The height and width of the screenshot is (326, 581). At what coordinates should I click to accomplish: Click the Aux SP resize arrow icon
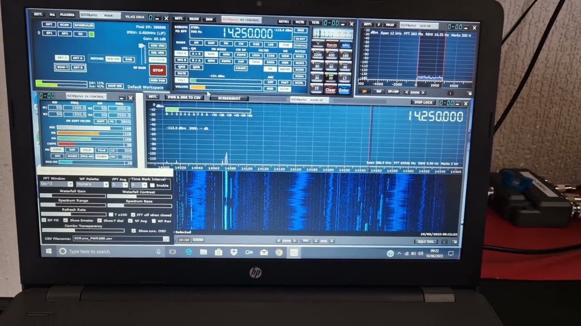click(469, 93)
